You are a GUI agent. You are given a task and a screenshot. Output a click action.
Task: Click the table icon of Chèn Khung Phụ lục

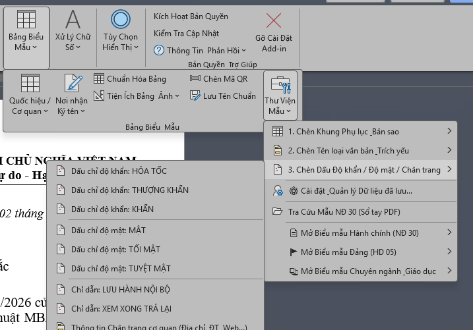click(278, 131)
